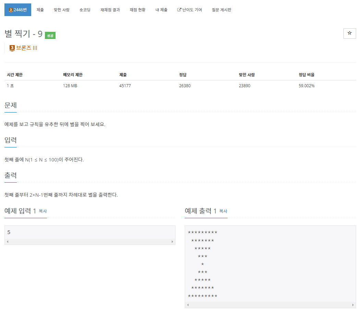Copy the example input with 복사
The image size is (363, 314).
(x=43, y=211)
